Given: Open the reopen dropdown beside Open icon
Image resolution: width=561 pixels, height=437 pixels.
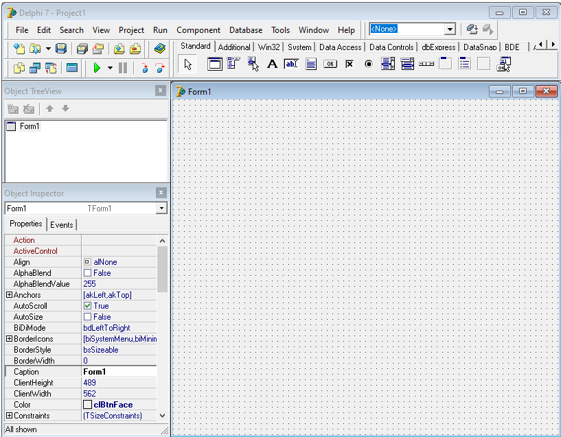Looking at the screenshot, I should coord(48,49).
